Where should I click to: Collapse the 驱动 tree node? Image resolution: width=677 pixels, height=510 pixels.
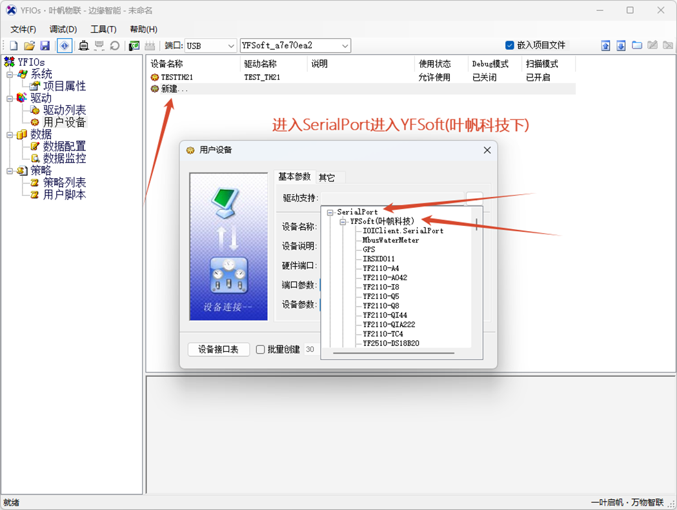click(x=10, y=99)
